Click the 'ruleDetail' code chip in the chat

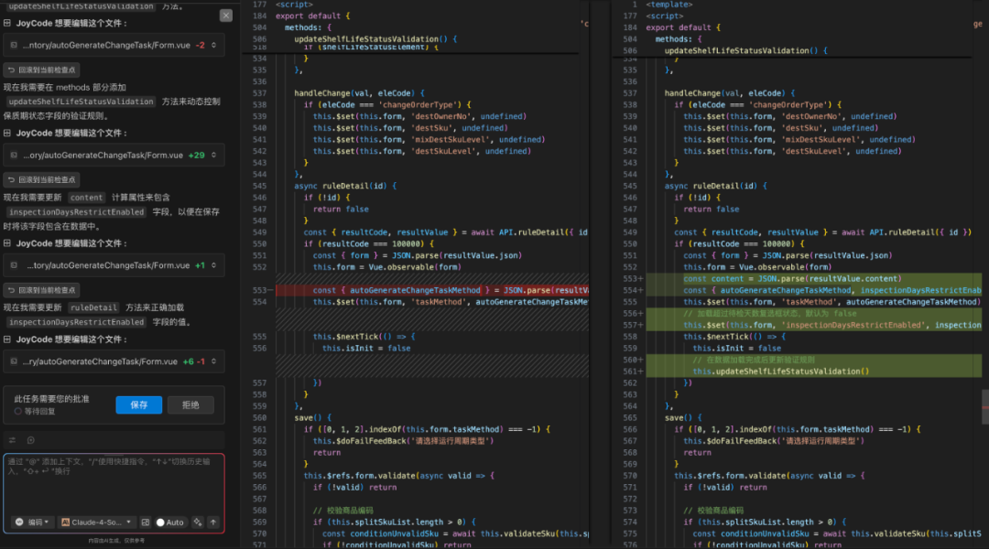[x=92, y=307]
